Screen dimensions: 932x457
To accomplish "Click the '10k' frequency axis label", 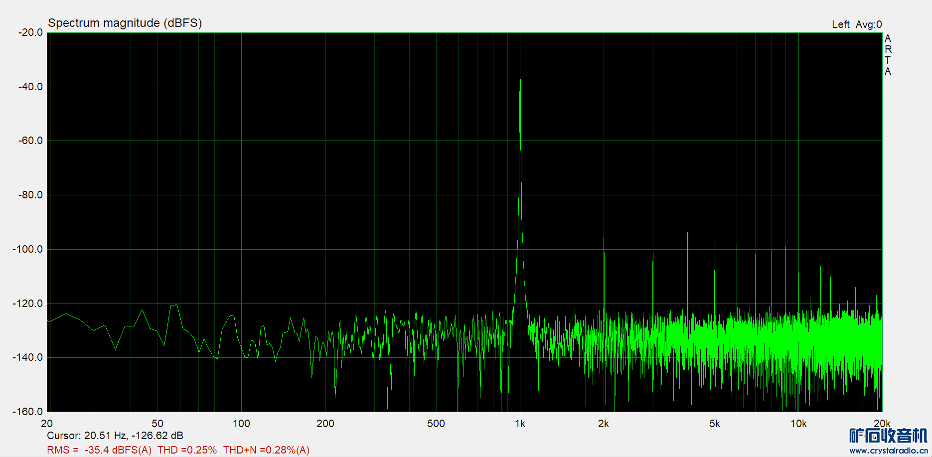I will (x=798, y=424).
